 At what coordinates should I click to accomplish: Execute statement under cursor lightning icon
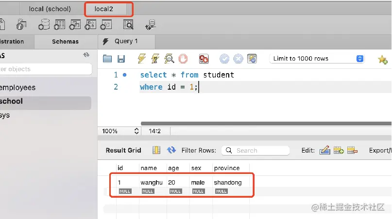coord(155,59)
